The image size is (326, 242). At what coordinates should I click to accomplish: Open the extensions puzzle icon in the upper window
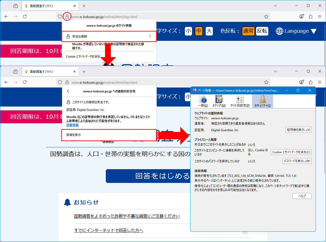pos(310,16)
